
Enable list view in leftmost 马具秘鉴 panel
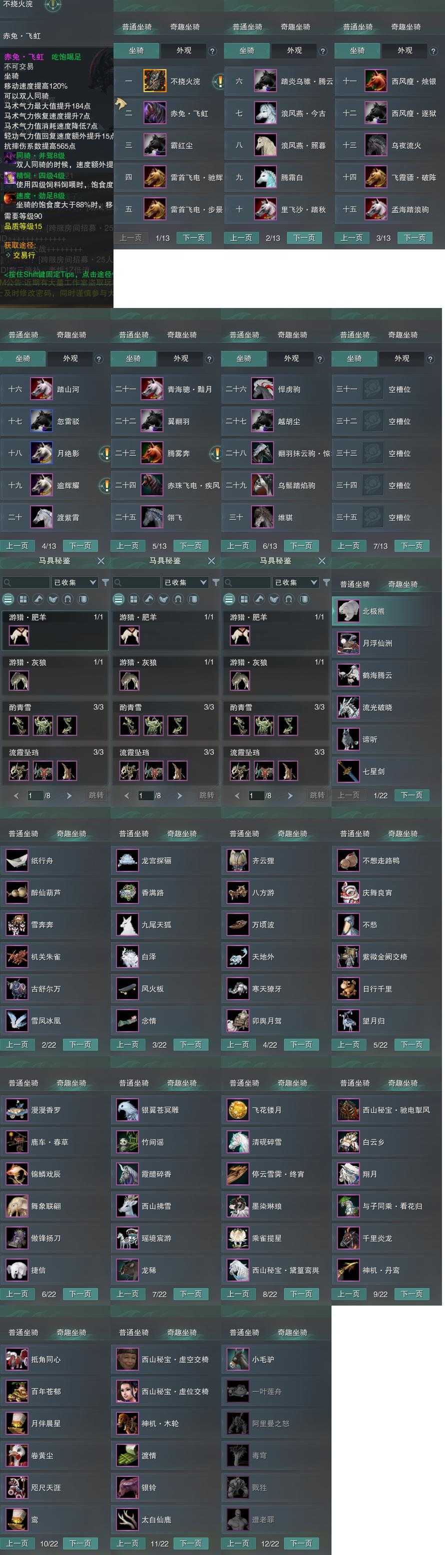click(8, 599)
